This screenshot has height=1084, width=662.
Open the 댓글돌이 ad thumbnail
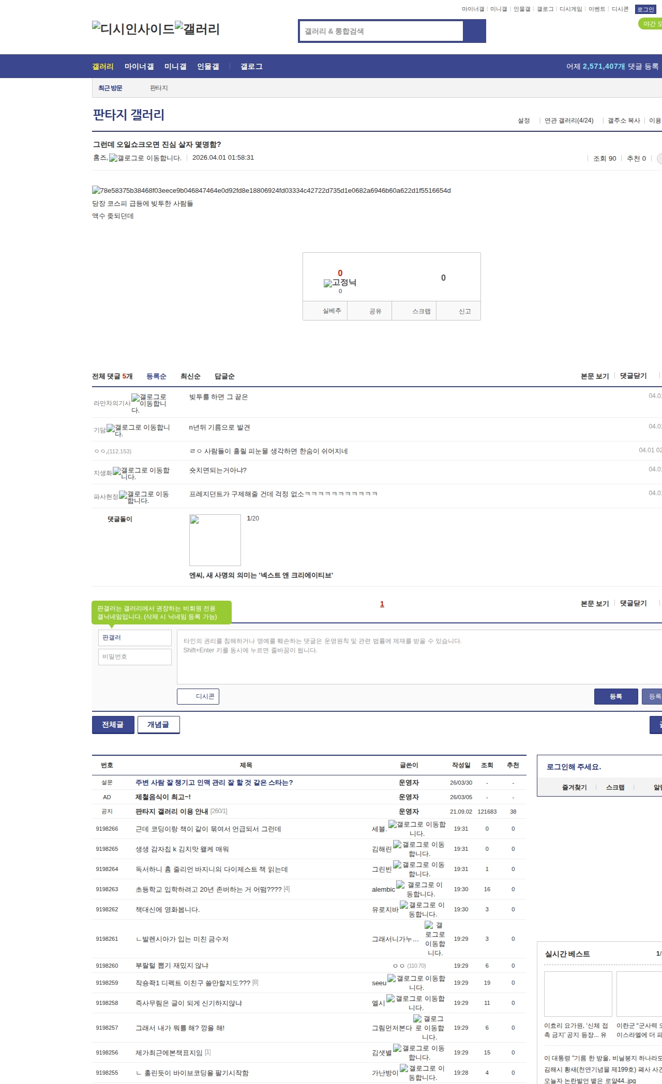click(215, 540)
